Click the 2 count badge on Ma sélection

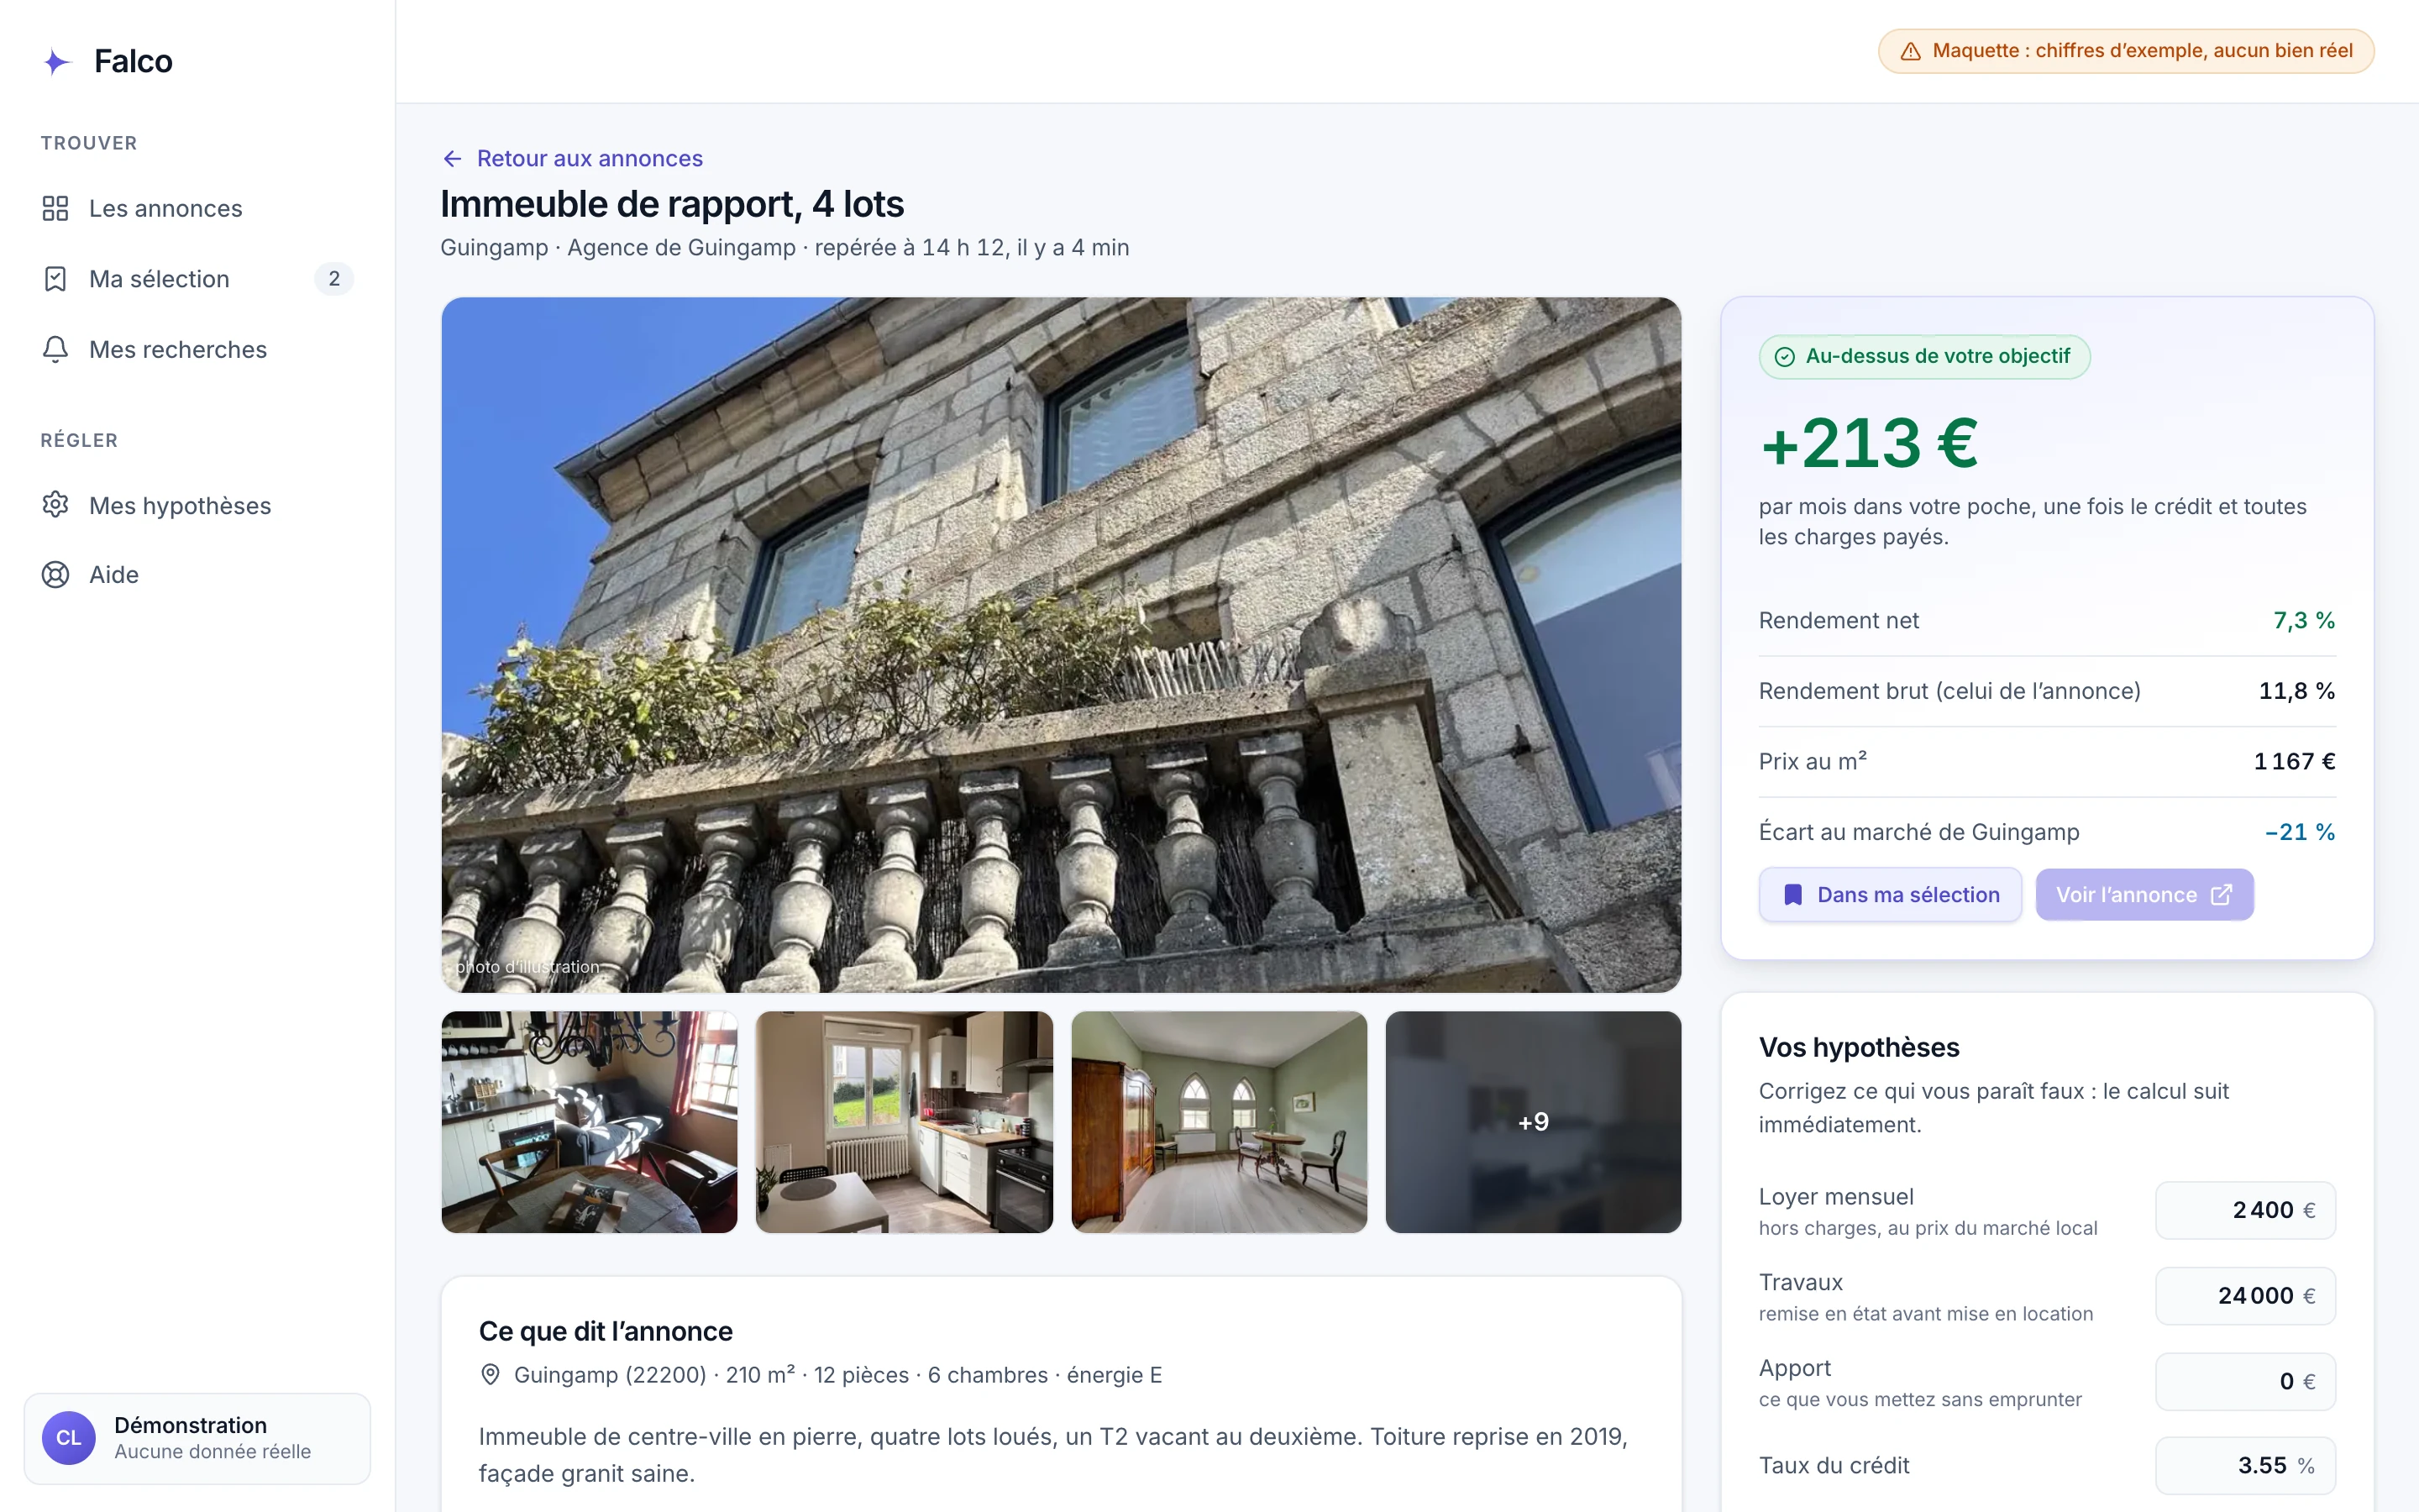(x=333, y=279)
